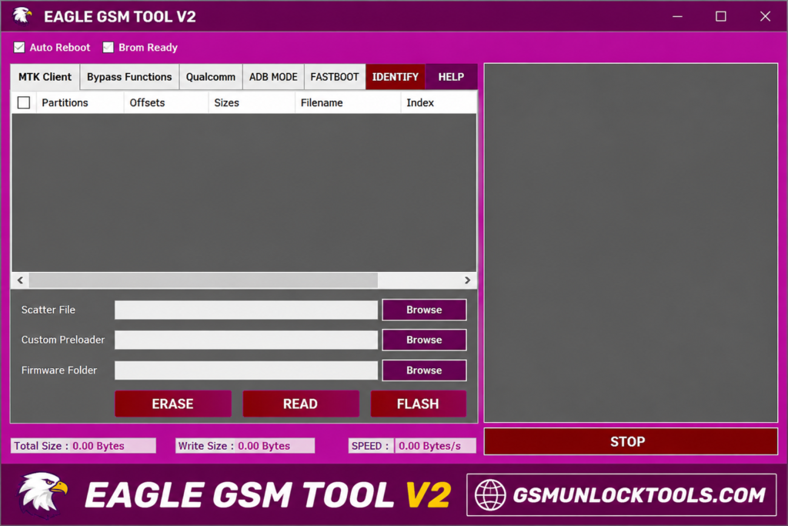The height and width of the screenshot is (526, 788).
Task: Click the log output panel
Action: click(631, 243)
